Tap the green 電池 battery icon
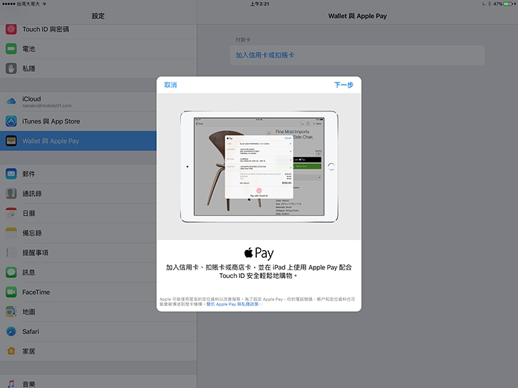 [x=12, y=49]
